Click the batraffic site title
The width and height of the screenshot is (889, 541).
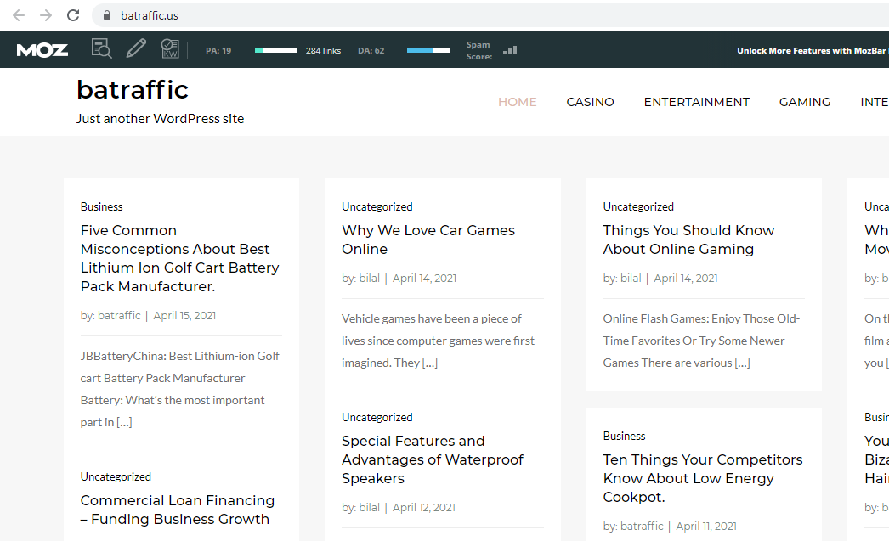(x=133, y=90)
